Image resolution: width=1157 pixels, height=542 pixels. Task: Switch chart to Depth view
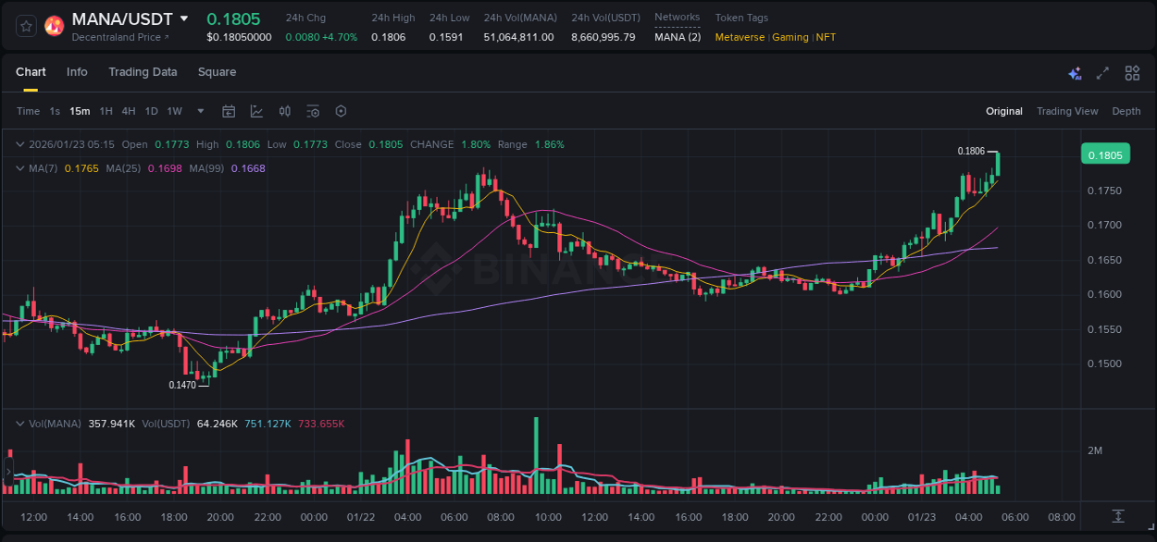pyautogui.click(x=1126, y=111)
